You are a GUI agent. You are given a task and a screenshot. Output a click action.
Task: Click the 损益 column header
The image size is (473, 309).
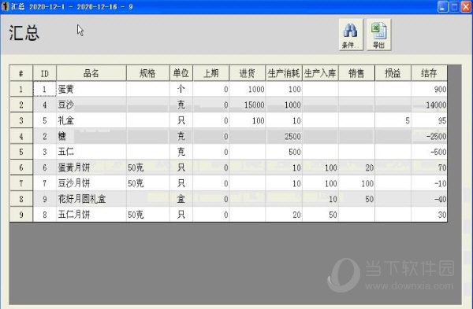point(393,73)
